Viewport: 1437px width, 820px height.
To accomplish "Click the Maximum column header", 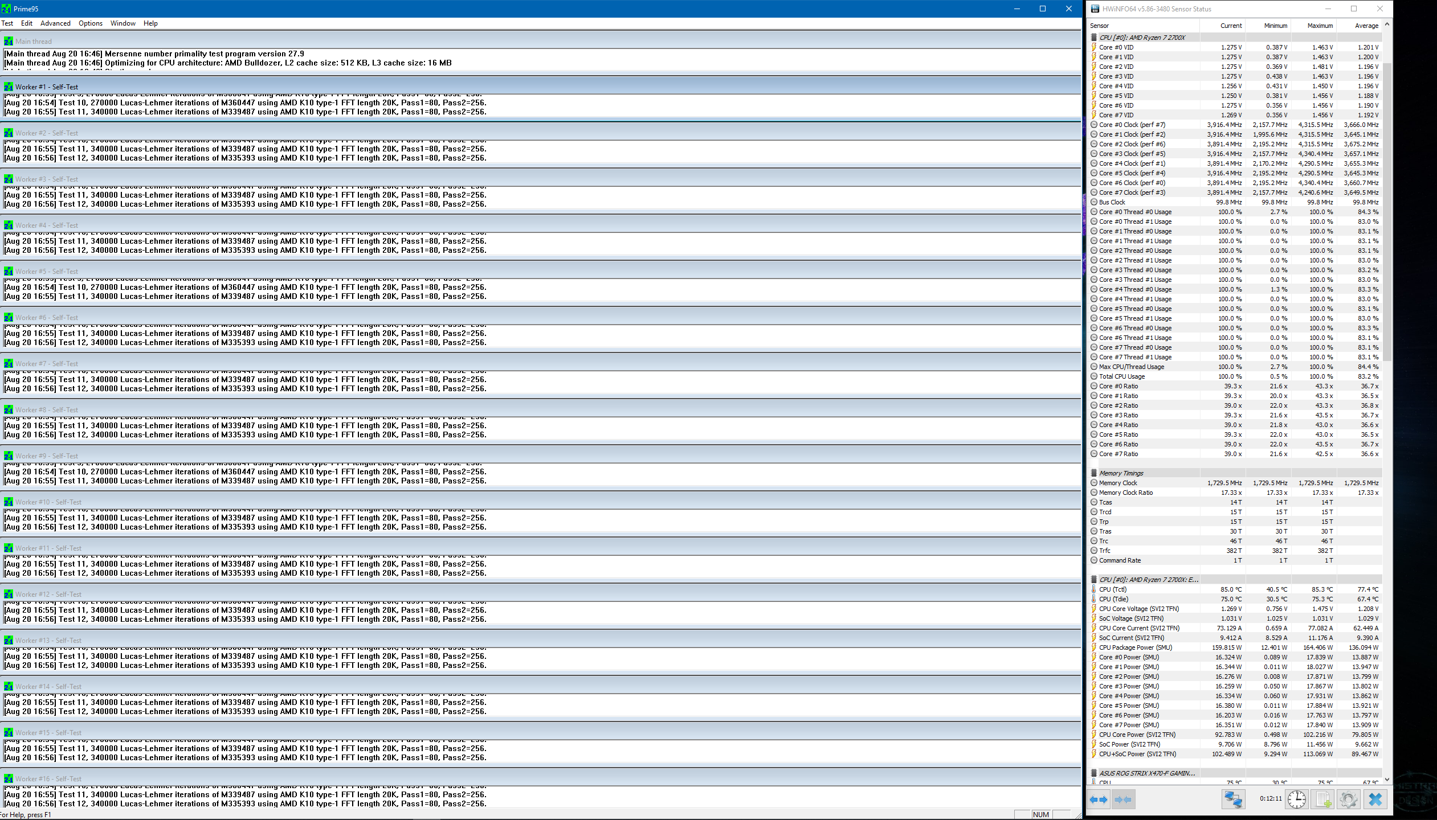I will (1320, 26).
